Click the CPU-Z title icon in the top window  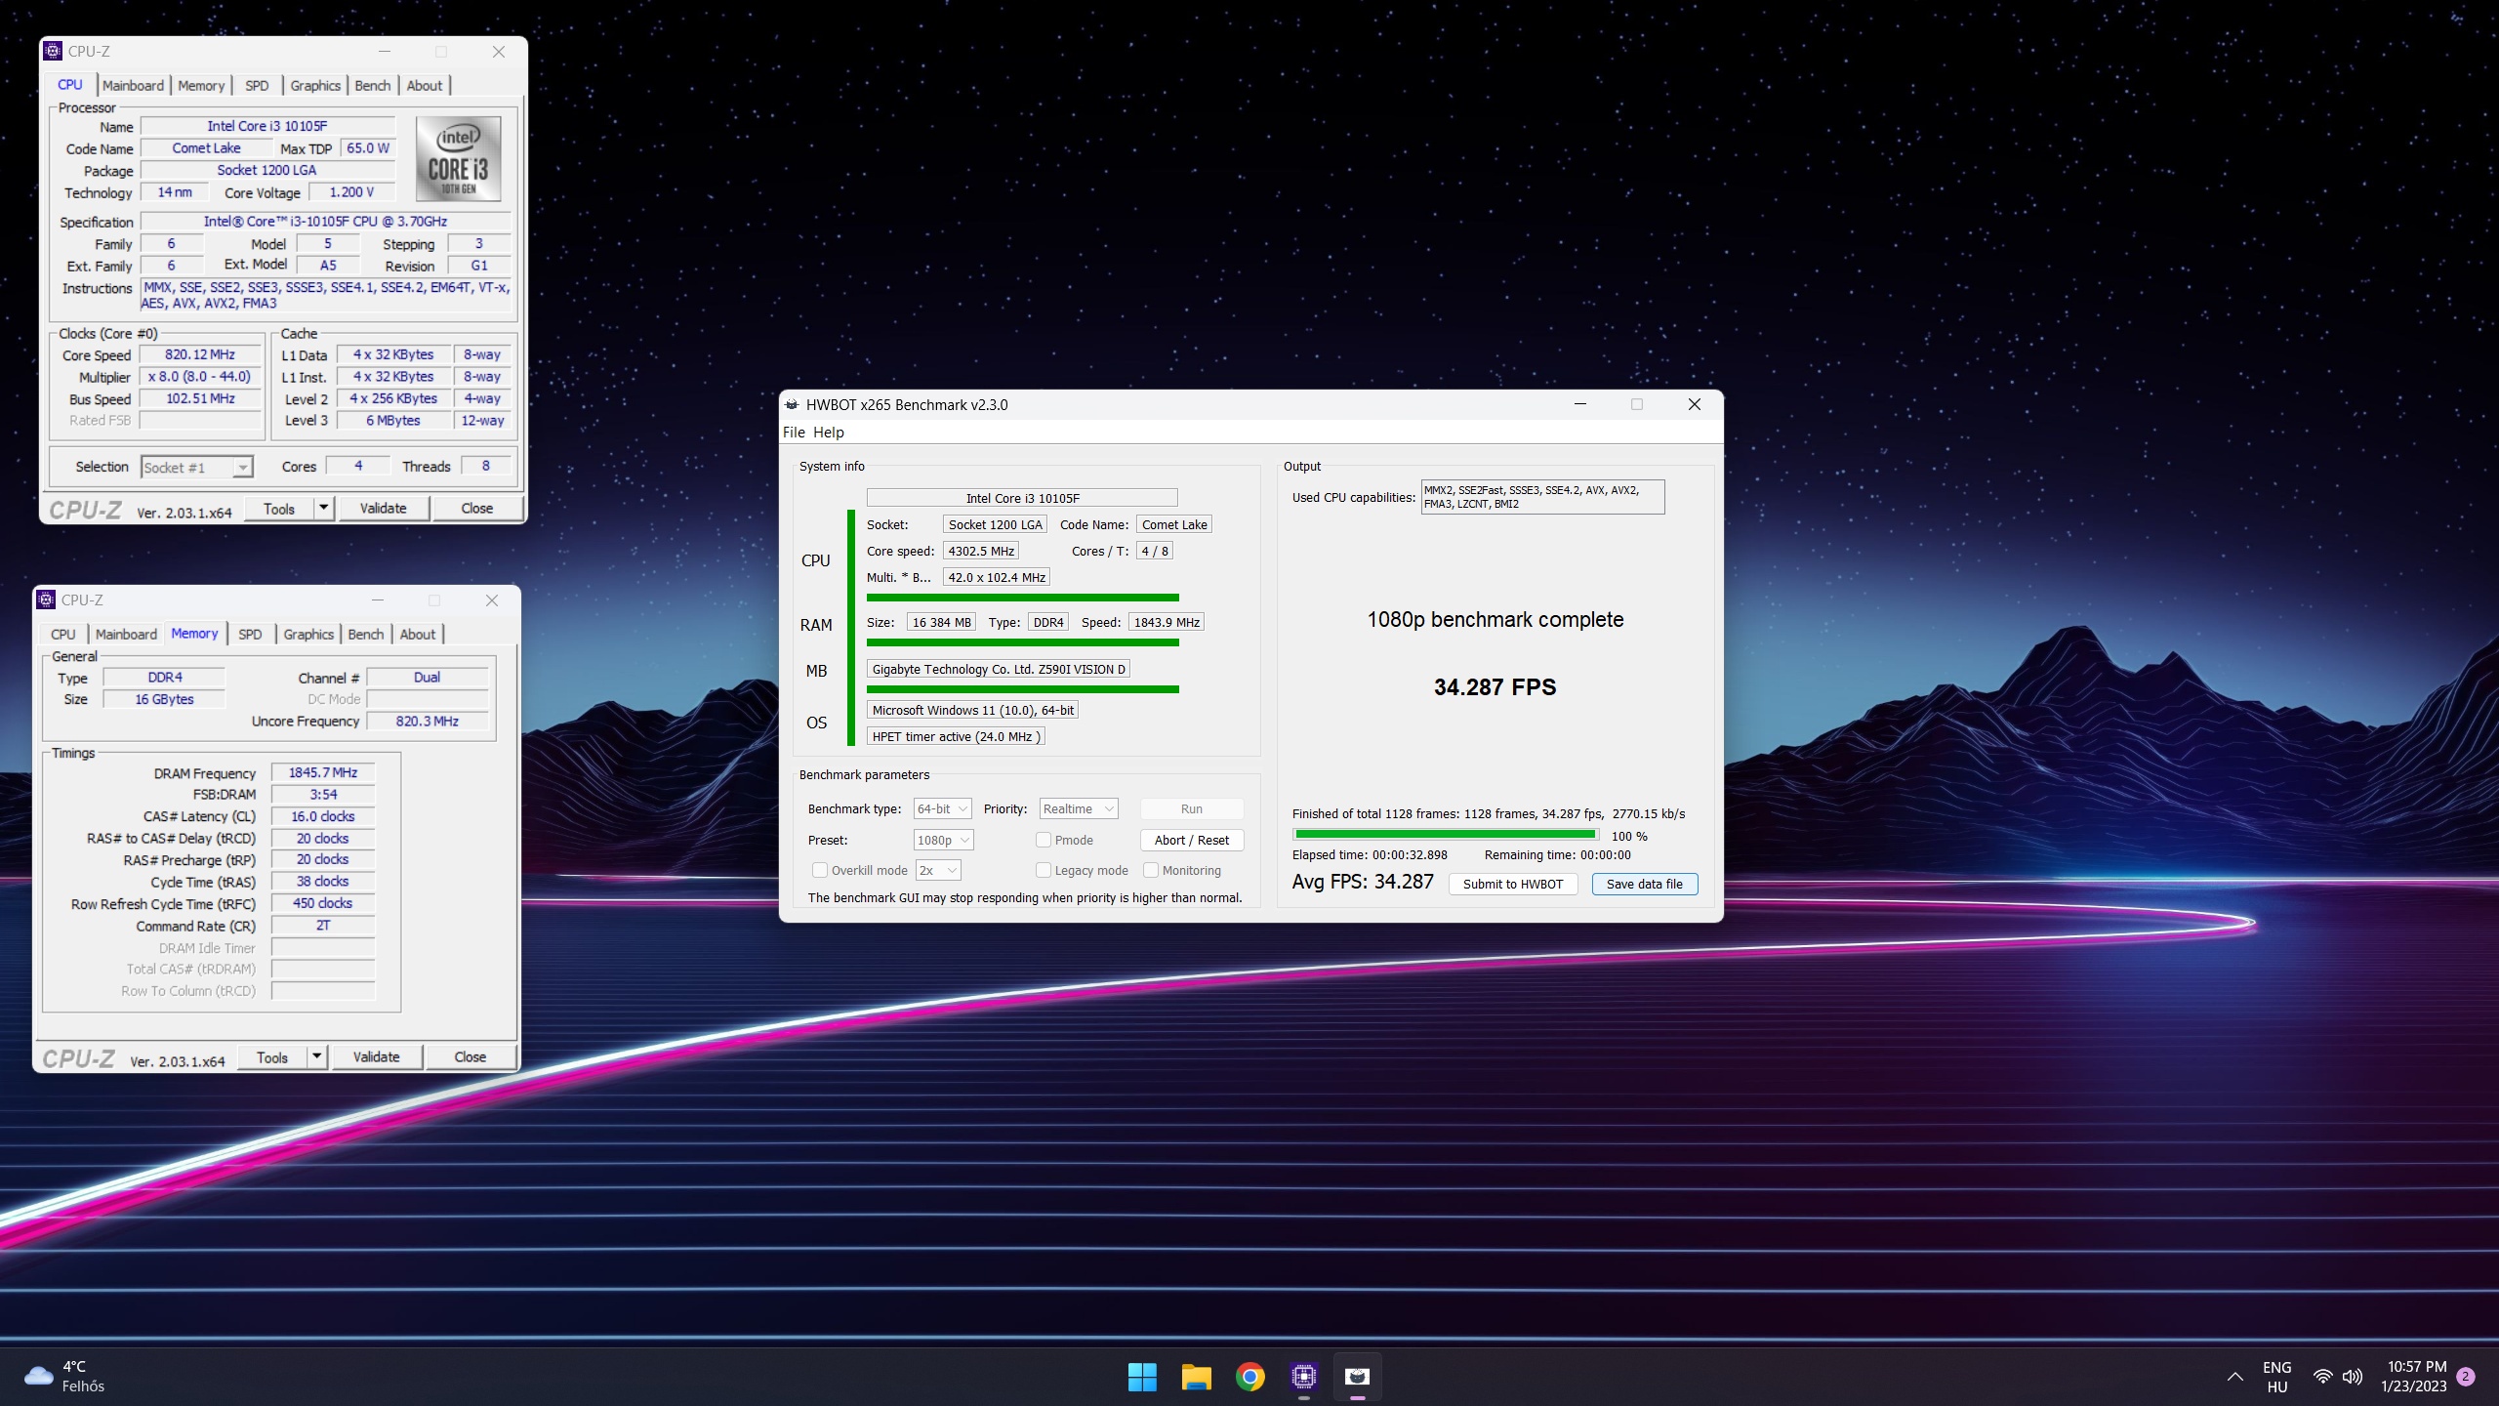point(54,52)
